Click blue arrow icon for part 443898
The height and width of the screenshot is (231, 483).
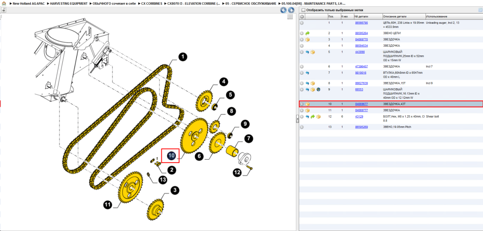(307, 52)
